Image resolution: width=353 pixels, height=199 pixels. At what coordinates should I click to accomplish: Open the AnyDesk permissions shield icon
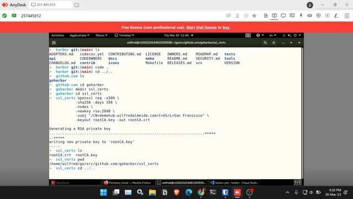click(318, 15)
